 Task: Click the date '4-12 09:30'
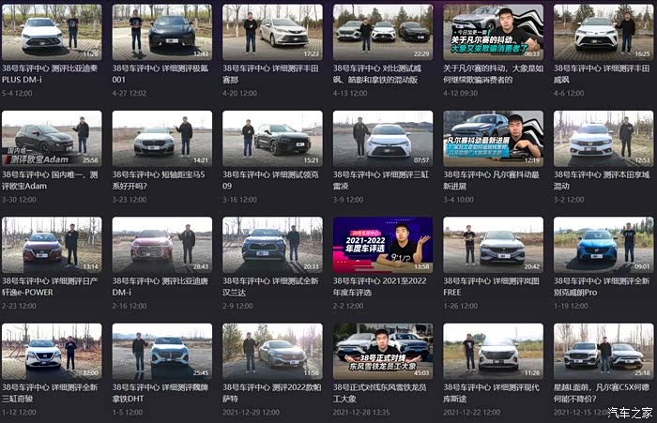point(461,93)
